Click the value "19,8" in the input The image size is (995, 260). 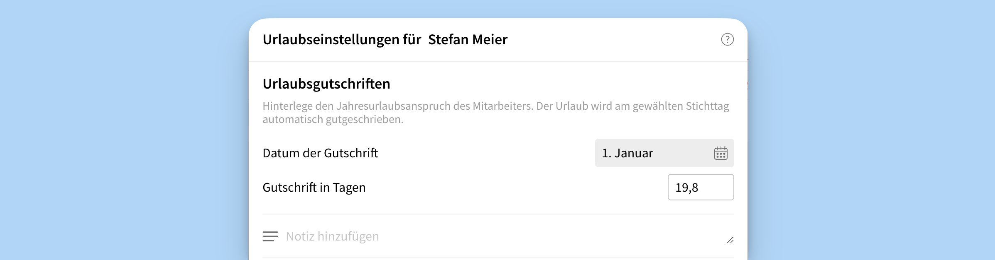[x=687, y=188]
